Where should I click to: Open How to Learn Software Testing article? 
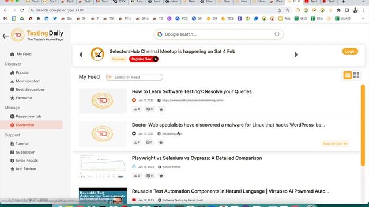coord(191,91)
